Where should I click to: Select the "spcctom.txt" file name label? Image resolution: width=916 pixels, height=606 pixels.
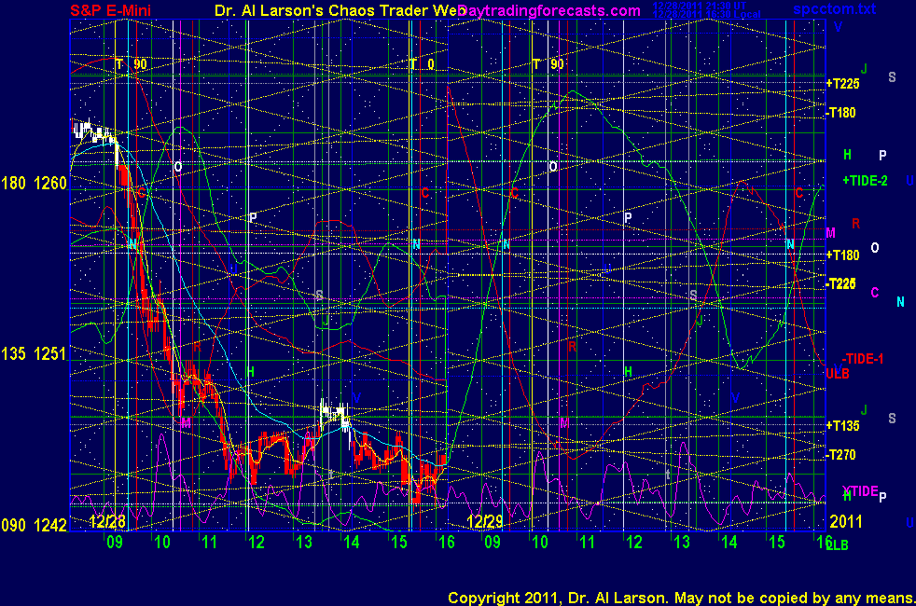click(834, 8)
